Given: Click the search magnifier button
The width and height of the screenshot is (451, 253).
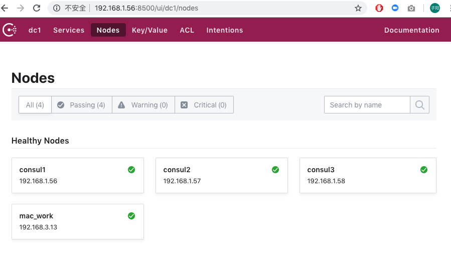Looking at the screenshot, I should (419, 105).
